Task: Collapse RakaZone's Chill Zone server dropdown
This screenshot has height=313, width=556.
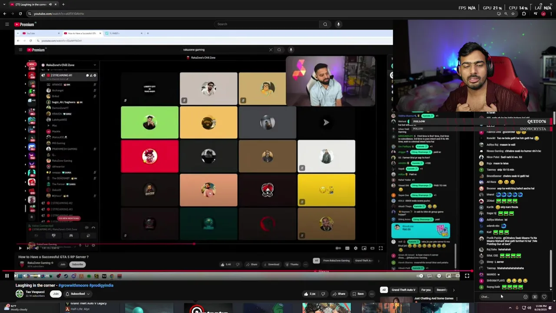Action: coord(94,65)
